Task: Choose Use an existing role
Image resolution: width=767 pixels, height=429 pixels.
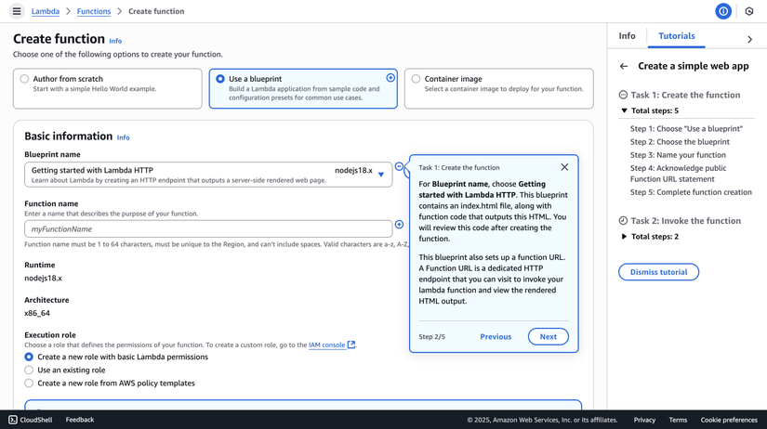Action: pyautogui.click(x=29, y=370)
